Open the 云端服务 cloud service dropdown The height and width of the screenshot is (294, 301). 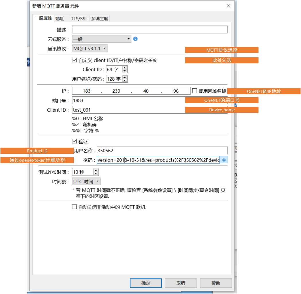[x=101, y=39]
